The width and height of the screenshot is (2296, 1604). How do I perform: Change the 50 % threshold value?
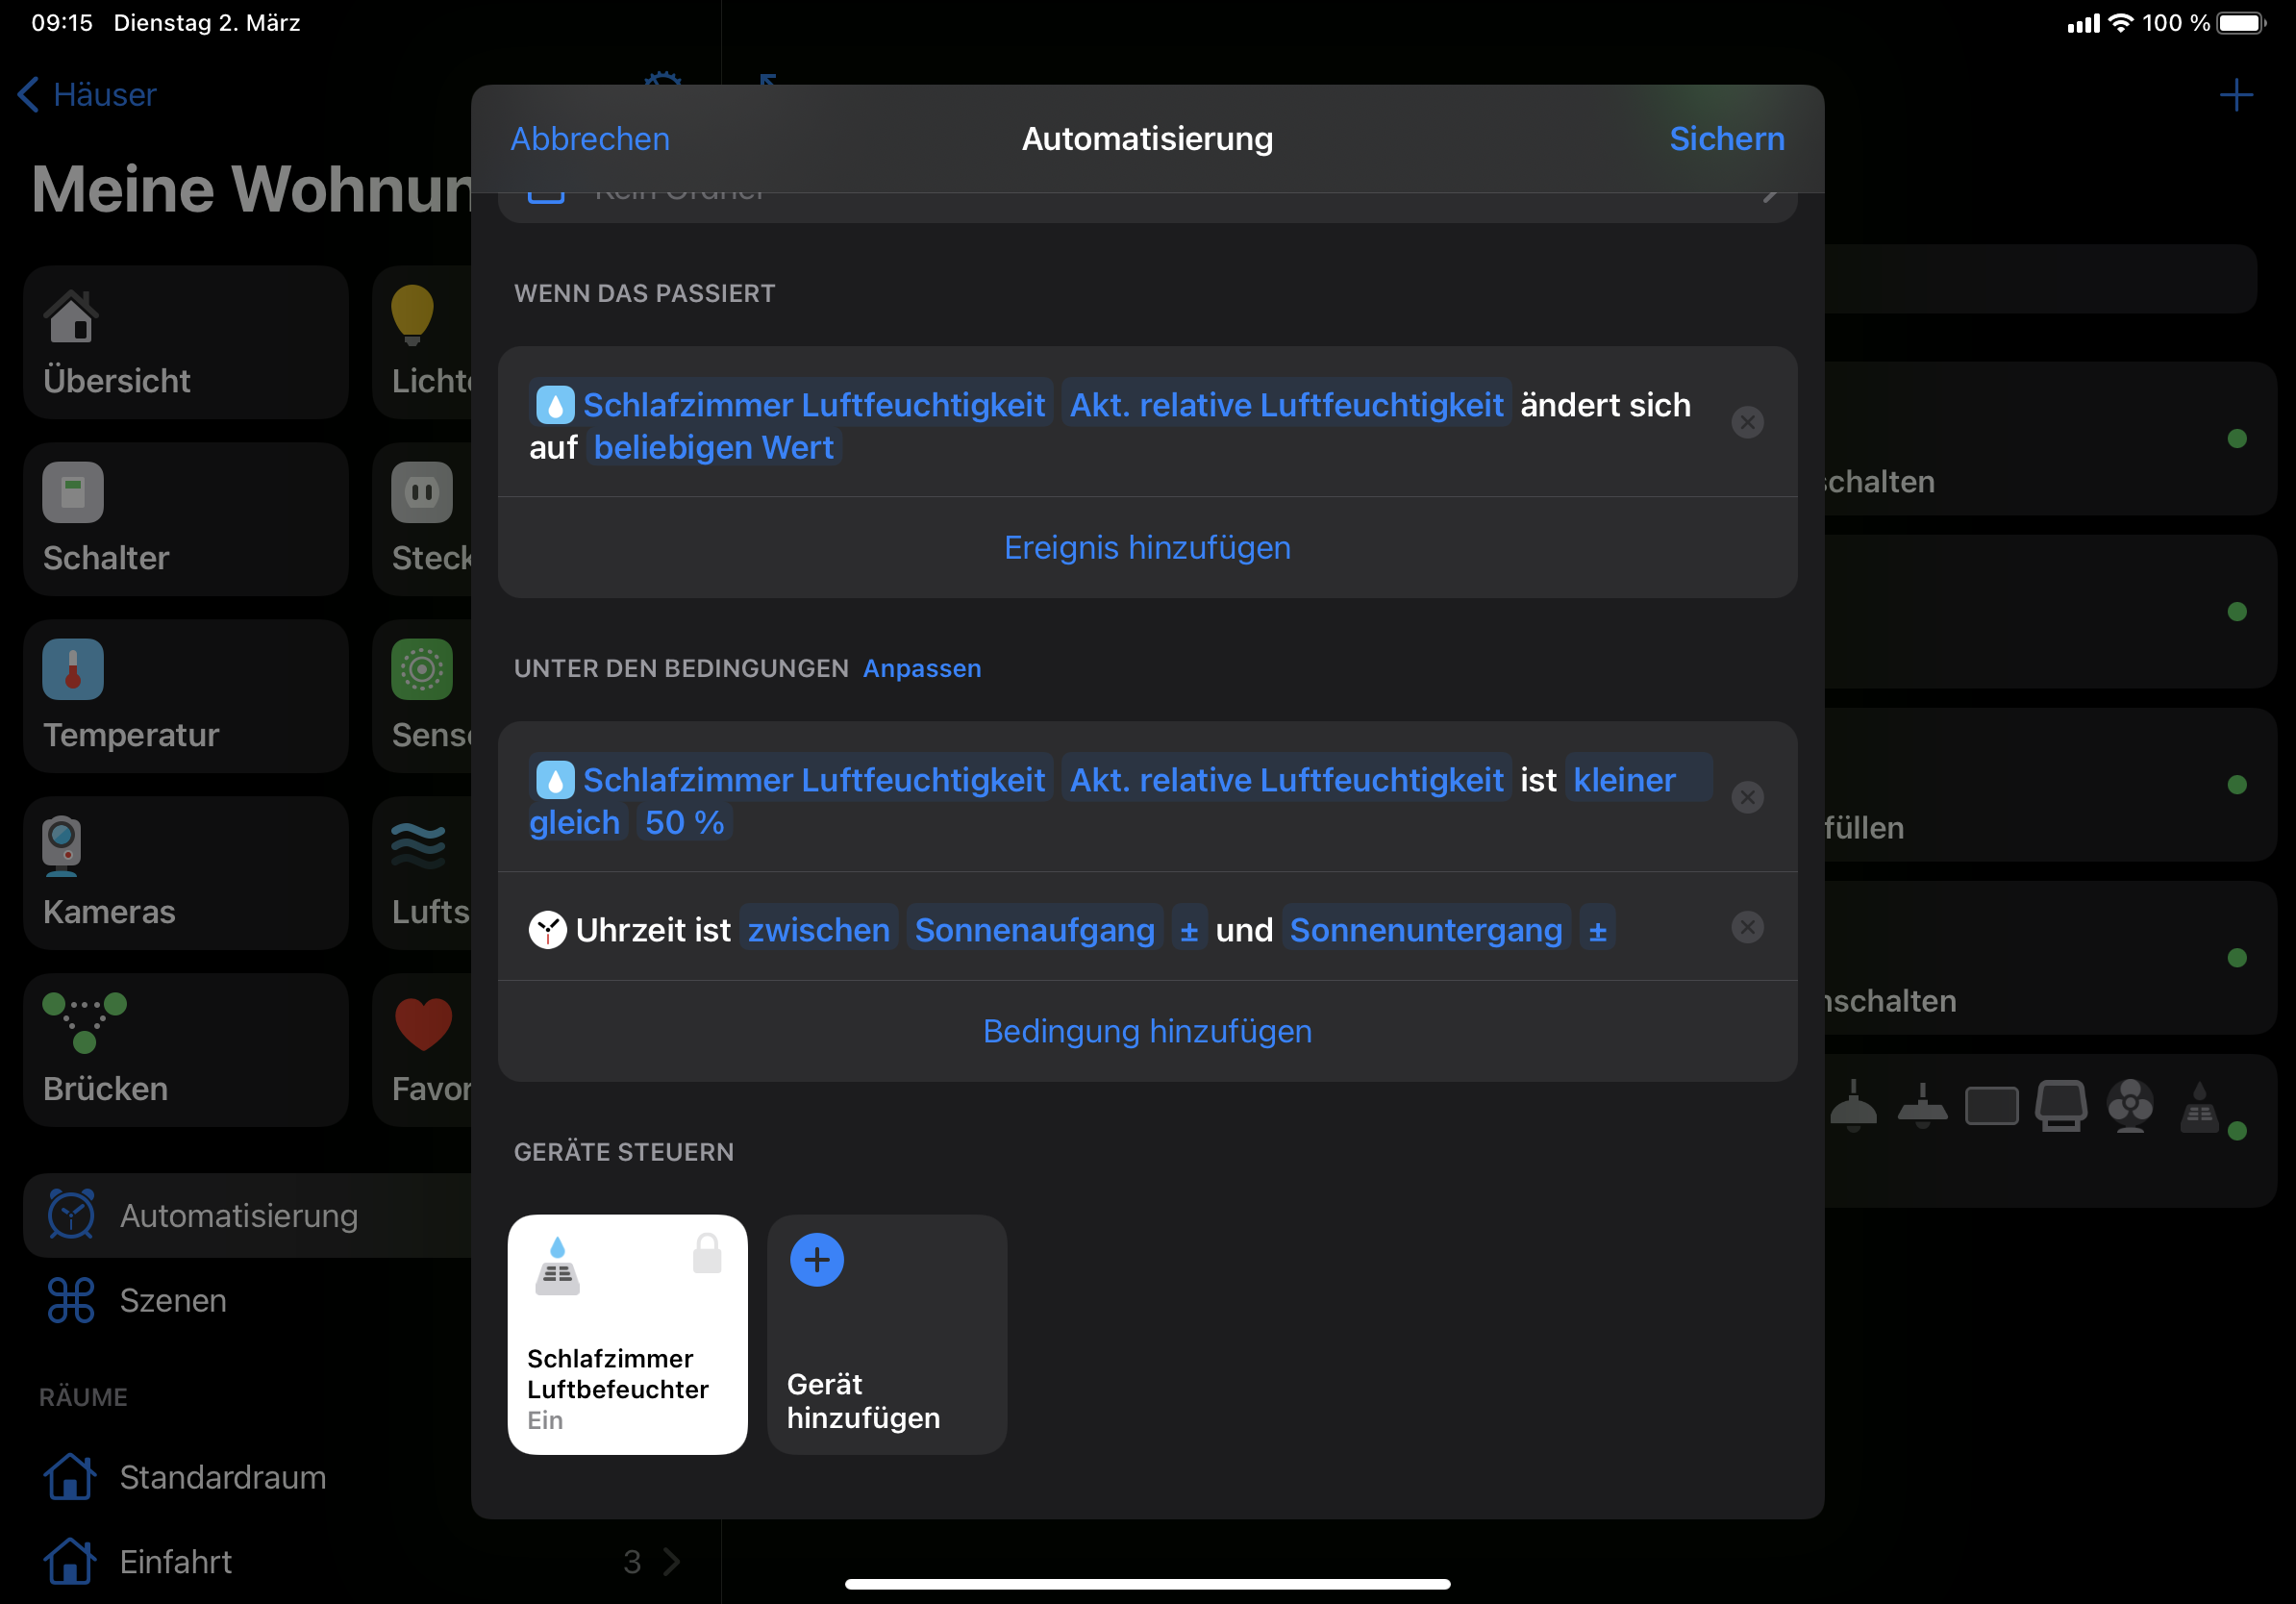(684, 822)
